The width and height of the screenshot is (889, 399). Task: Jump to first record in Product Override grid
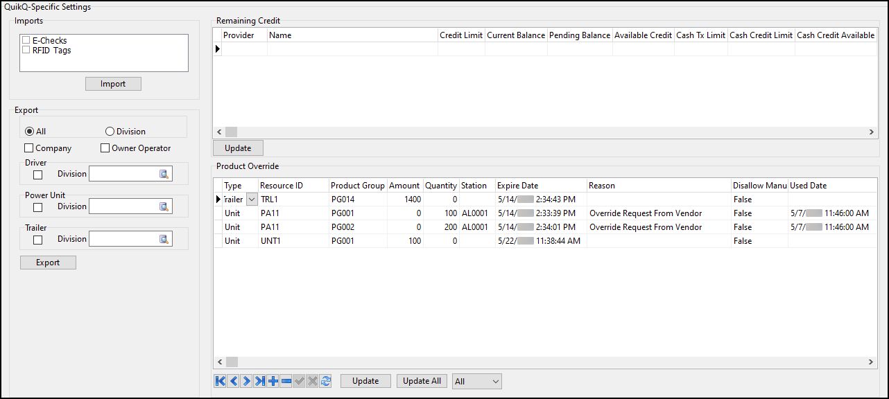tap(220, 381)
